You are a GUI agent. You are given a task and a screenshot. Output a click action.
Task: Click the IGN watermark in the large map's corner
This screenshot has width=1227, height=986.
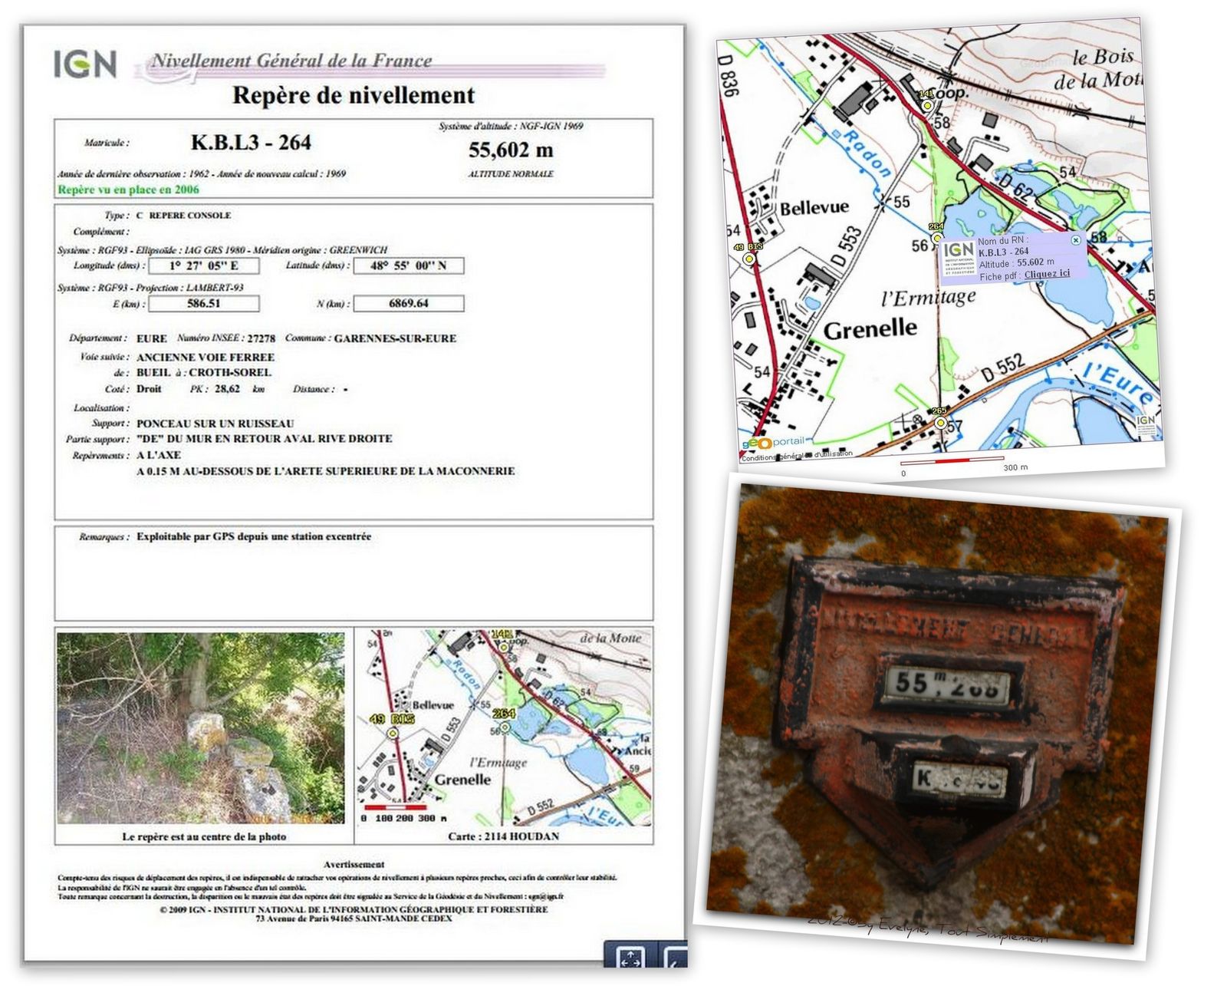[1145, 424]
